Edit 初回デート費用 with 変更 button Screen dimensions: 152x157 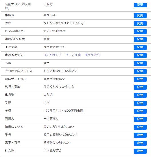point(140,79)
